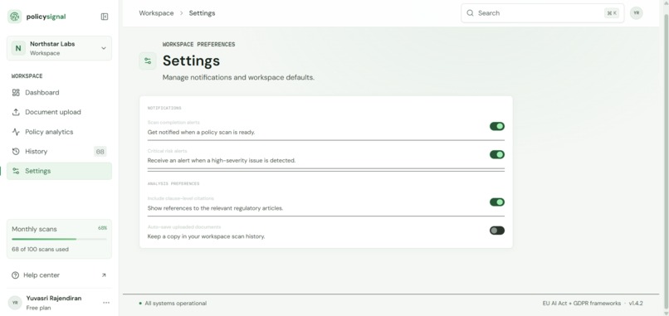Click 'Receive an alert when a high-severity issue' text
This screenshot has height=316, width=669.
(222, 161)
